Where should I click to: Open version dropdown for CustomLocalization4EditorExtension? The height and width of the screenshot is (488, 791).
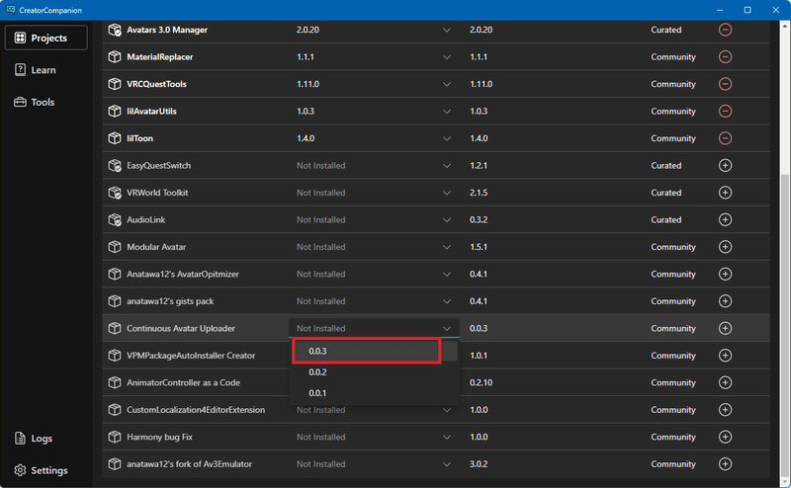tap(447, 410)
